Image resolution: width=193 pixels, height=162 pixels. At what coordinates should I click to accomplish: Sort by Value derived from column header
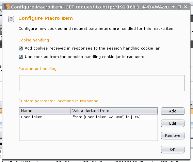[x=114, y=111]
